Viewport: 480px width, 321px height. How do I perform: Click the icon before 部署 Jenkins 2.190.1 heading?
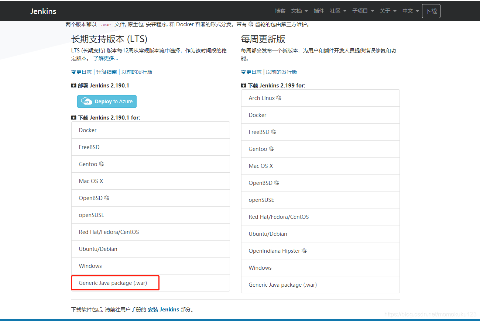(x=73, y=85)
